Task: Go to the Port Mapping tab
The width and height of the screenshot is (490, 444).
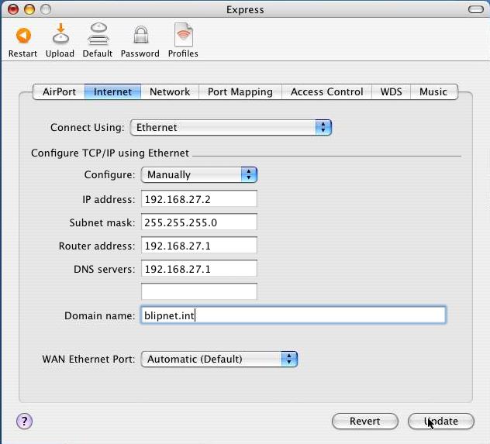Action: click(x=240, y=91)
